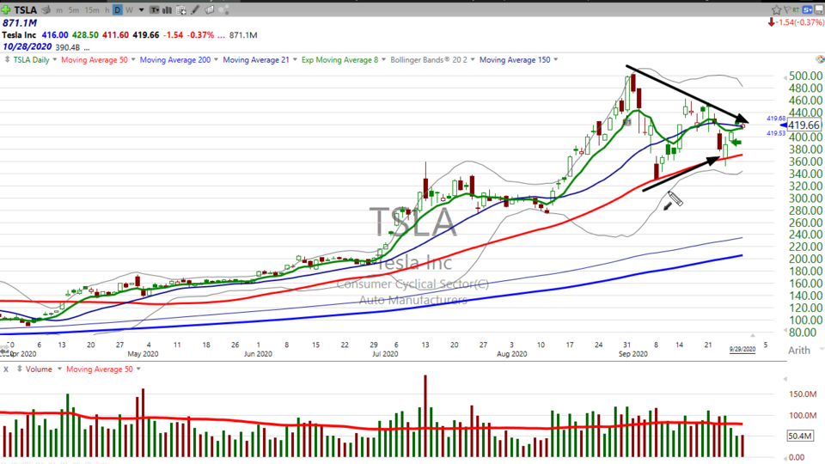Image resolution: width=825 pixels, height=464 pixels.
Task: Click the TSLA ticker symbol field
Action: (x=25, y=10)
